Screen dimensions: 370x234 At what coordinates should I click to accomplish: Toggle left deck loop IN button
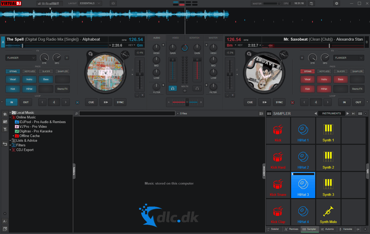tap(12, 102)
